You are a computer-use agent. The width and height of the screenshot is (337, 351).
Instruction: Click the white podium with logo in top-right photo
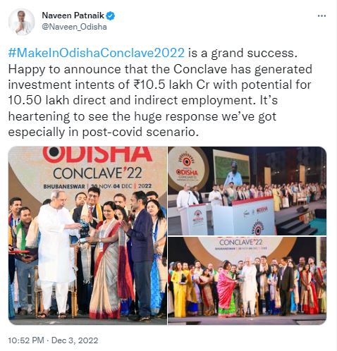coord(192,219)
